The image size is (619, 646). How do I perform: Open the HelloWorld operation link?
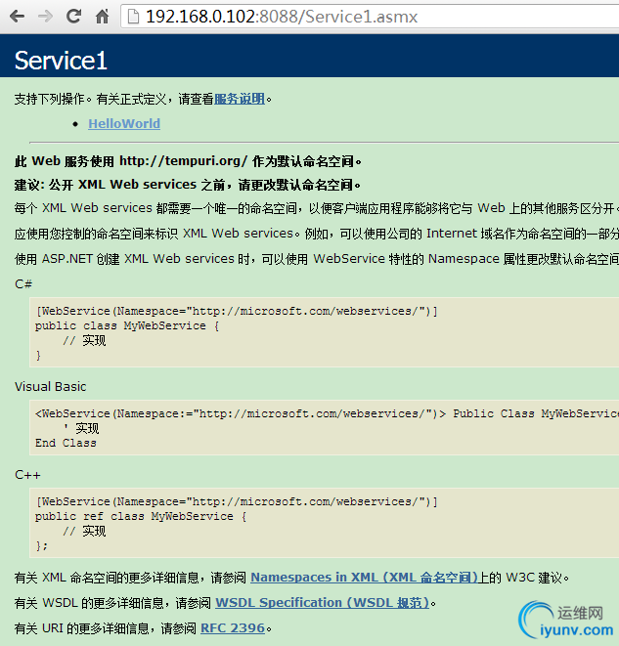click(124, 124)
